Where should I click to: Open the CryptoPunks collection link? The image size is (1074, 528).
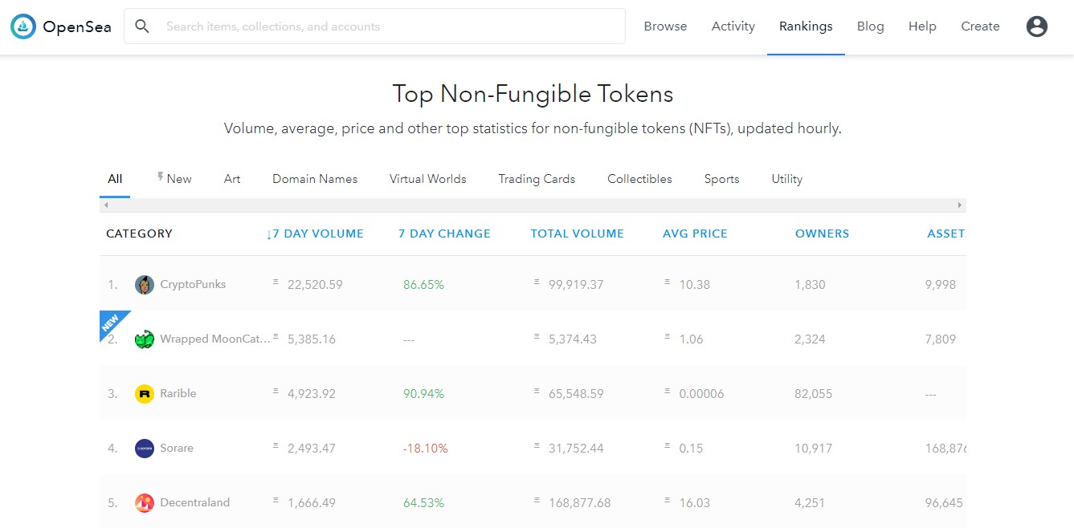(193, 284)
